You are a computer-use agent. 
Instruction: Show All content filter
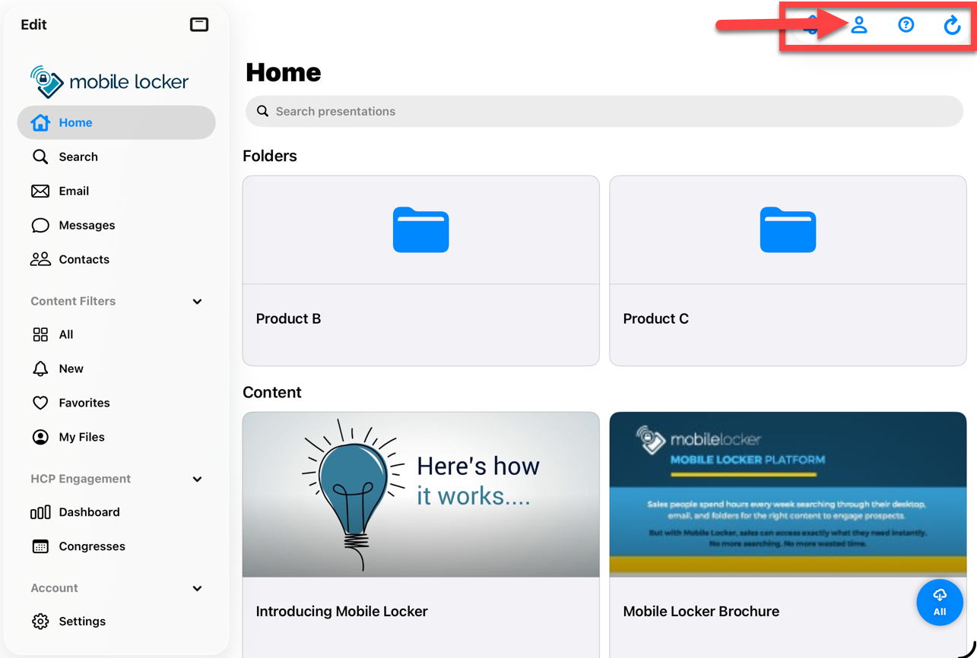point(116,334)
